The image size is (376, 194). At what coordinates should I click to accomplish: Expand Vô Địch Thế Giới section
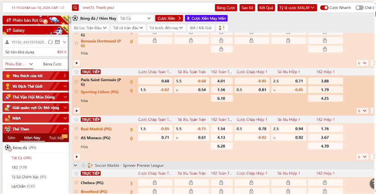coord(35,86)
